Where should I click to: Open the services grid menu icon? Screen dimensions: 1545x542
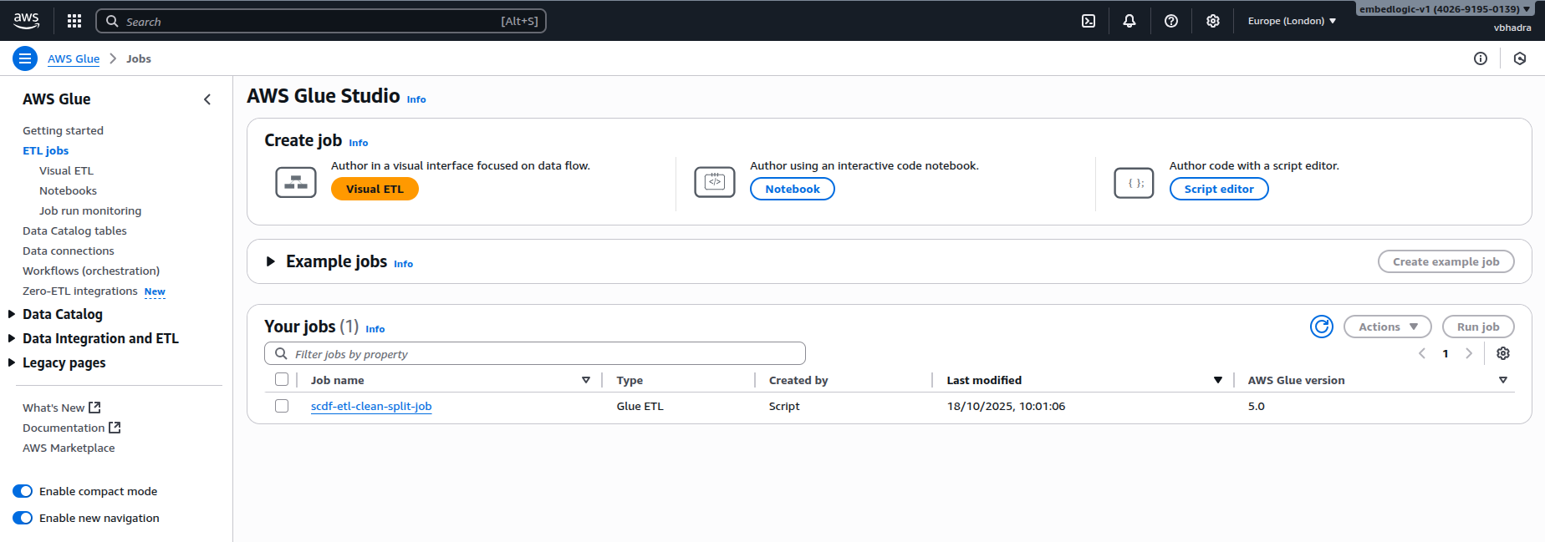pyautogui.click(x=74, y=21)
